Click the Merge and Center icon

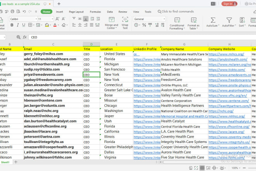112,19
